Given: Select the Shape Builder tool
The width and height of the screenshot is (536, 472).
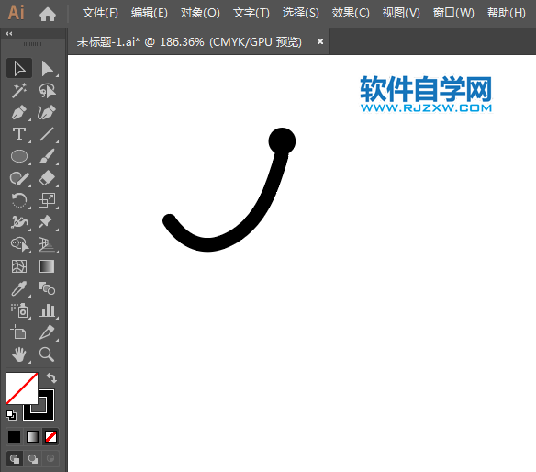Looking at the screenshot, I should 19,244.
